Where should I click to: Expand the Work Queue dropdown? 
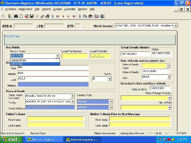tap(176, 26)
